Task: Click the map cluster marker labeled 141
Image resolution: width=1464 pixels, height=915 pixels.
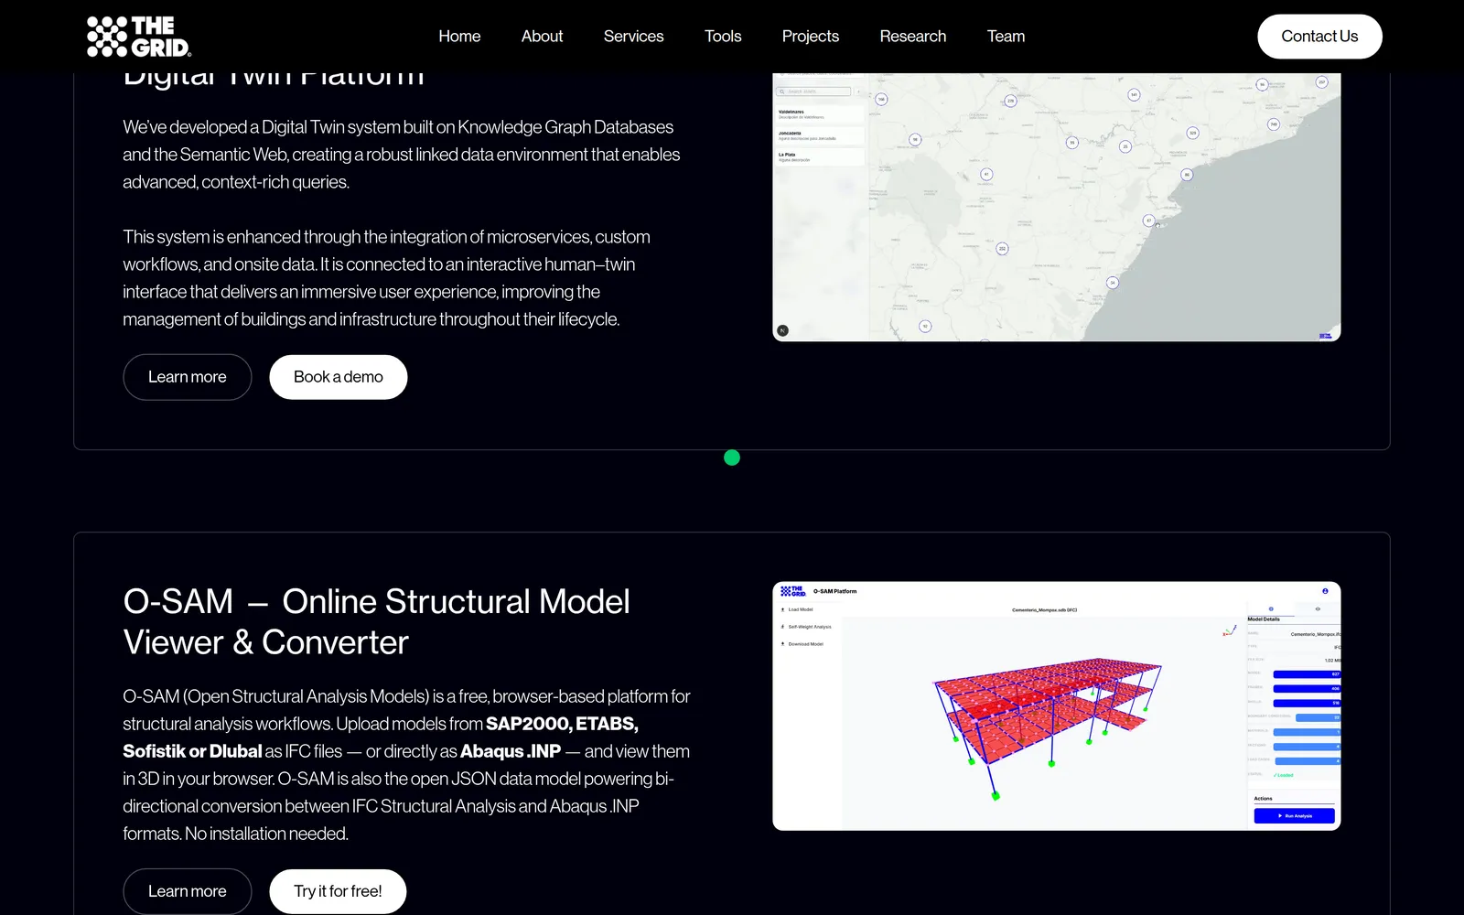Action: coord(1134,94)
